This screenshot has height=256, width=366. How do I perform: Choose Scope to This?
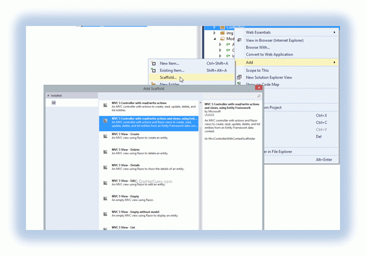tap(287, 70)
